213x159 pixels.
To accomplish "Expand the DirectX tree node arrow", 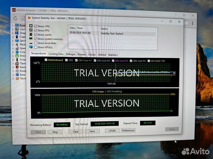I will [x=13, y=56].
